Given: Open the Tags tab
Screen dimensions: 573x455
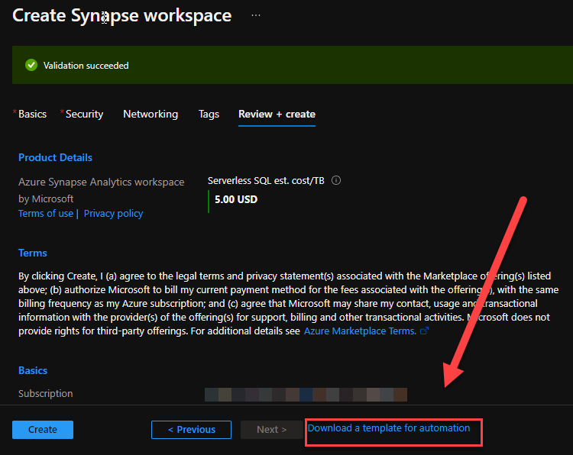Looking at the screenshot, I should pos(209,114).
